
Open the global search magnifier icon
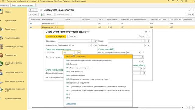182,1
